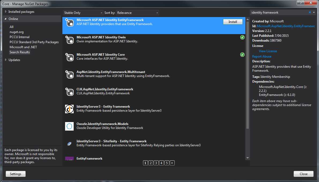This screenshot has height=182, width=319.
Task: Expand the Installed packages section
Action: (x=6, y=12)
